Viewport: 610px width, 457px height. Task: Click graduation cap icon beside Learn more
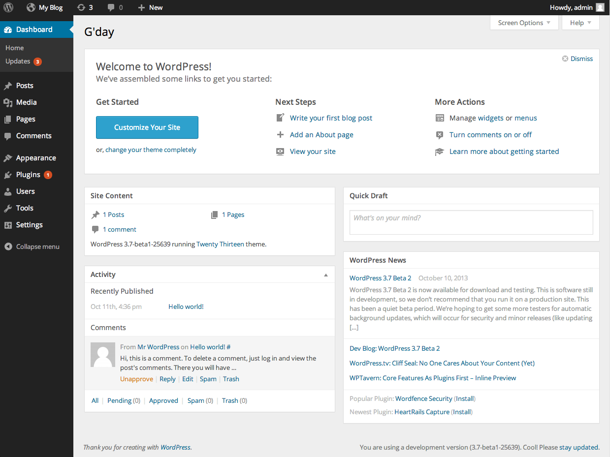pos(440,152)
